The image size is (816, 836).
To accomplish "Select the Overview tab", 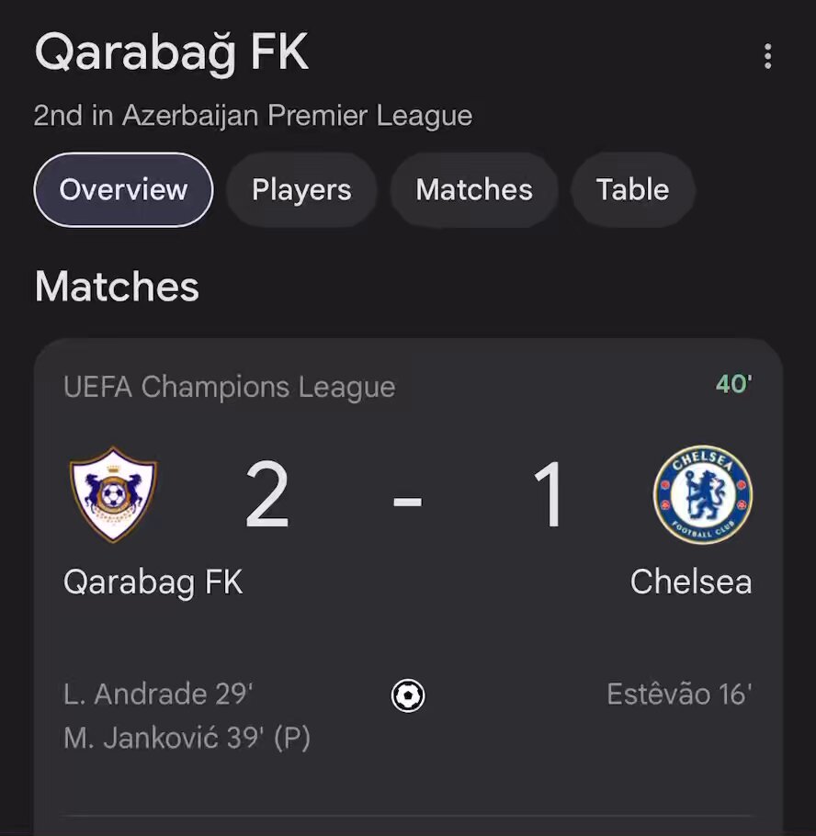I will 123,190.
